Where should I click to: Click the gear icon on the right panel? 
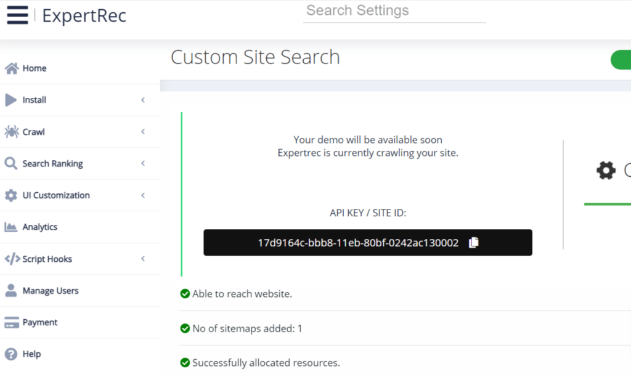(606, 171)
